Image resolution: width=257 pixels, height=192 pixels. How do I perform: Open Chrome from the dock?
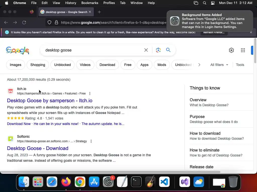click(80, 182)
